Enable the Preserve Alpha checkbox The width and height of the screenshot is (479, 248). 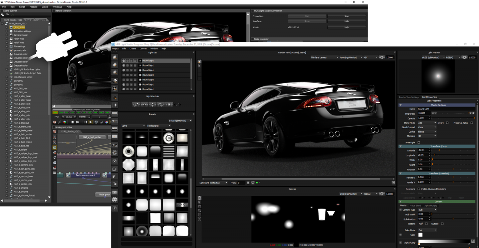pos(472,123)
